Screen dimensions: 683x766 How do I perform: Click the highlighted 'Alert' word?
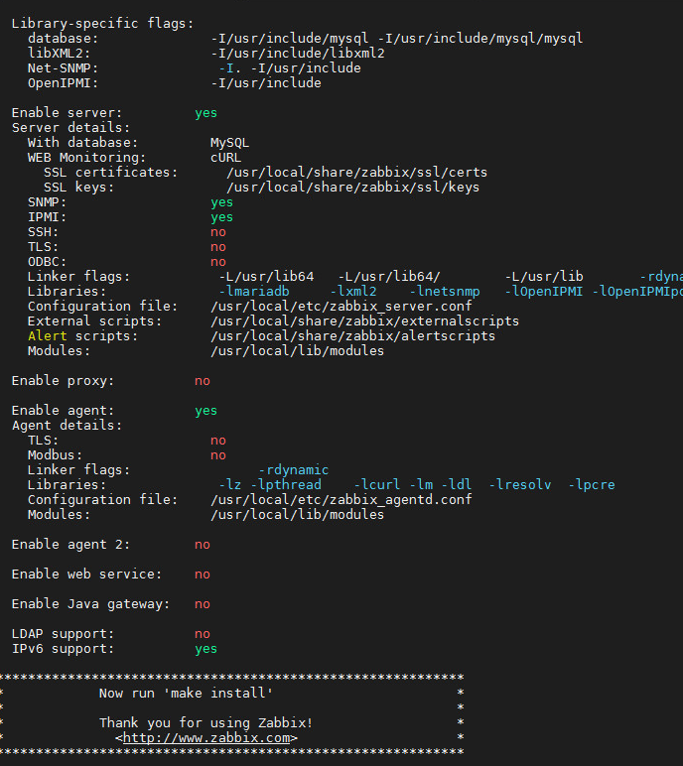(x=48, y=336)
